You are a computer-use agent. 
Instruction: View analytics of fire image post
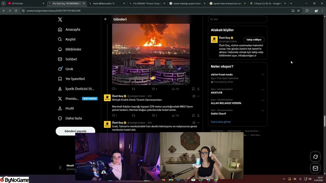[175, 89]
